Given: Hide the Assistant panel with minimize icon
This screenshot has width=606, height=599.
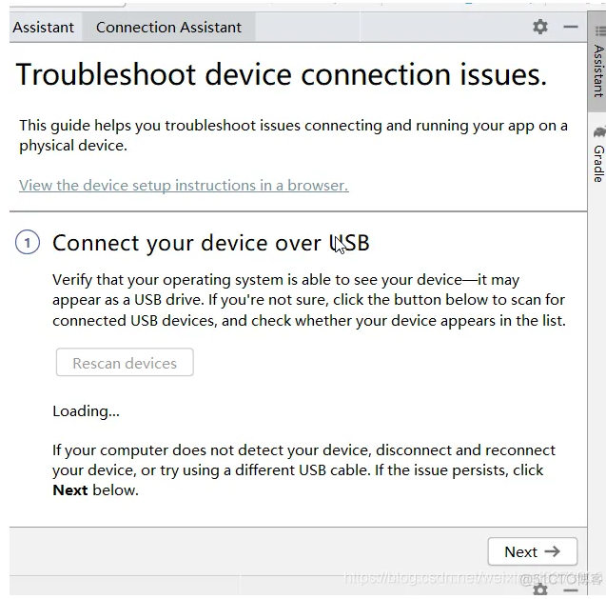Looking at the screenshot, I should (571, 27).
